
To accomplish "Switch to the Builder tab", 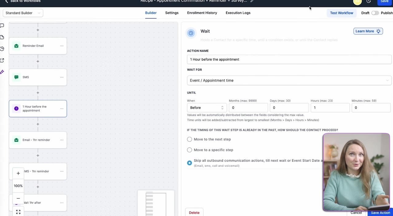I will [x=151, y=13].
